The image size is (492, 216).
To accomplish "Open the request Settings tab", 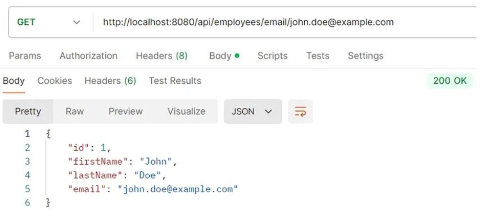I will 365,56.
